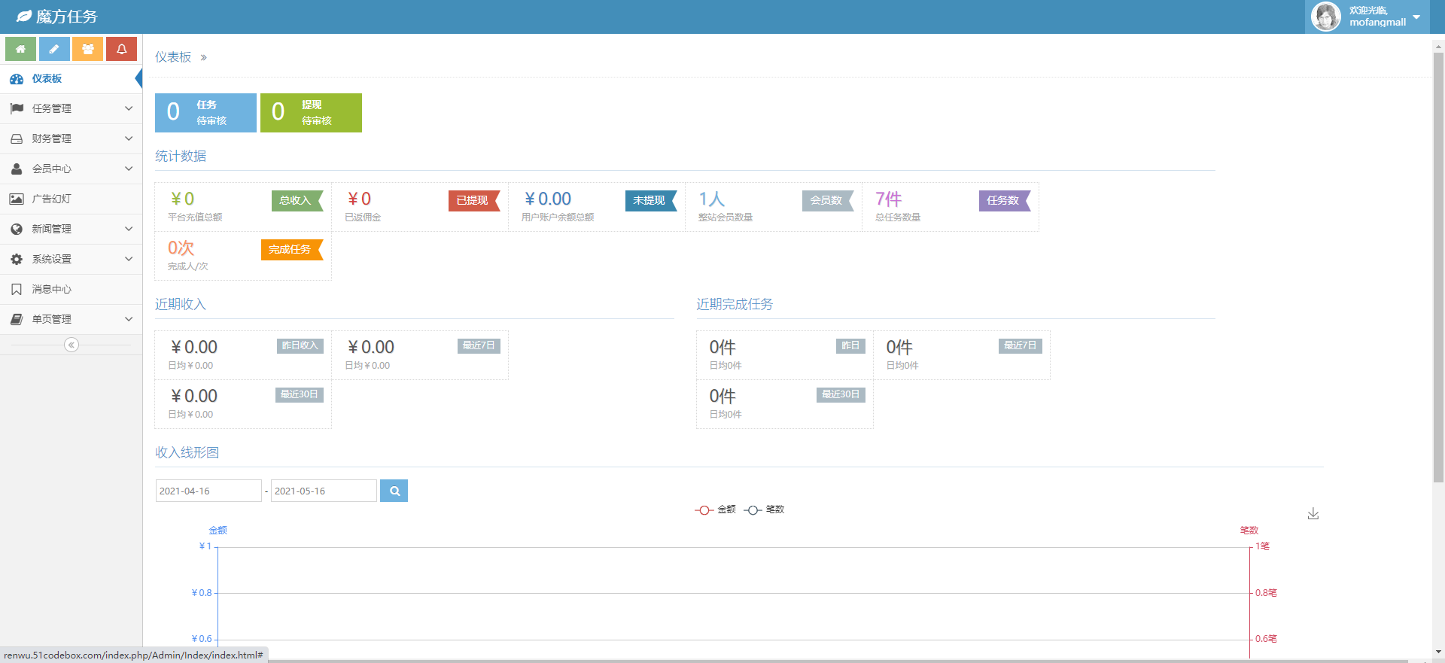Image resolution: width=1445 pixels, height=663 pixels.
Task: Collapse the sidebar with double-arrow icon
Action: (x=71, y=345)
